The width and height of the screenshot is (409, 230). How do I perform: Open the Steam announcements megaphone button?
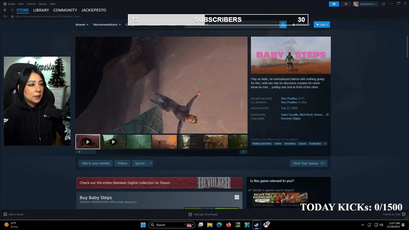(x=334, y=4)
